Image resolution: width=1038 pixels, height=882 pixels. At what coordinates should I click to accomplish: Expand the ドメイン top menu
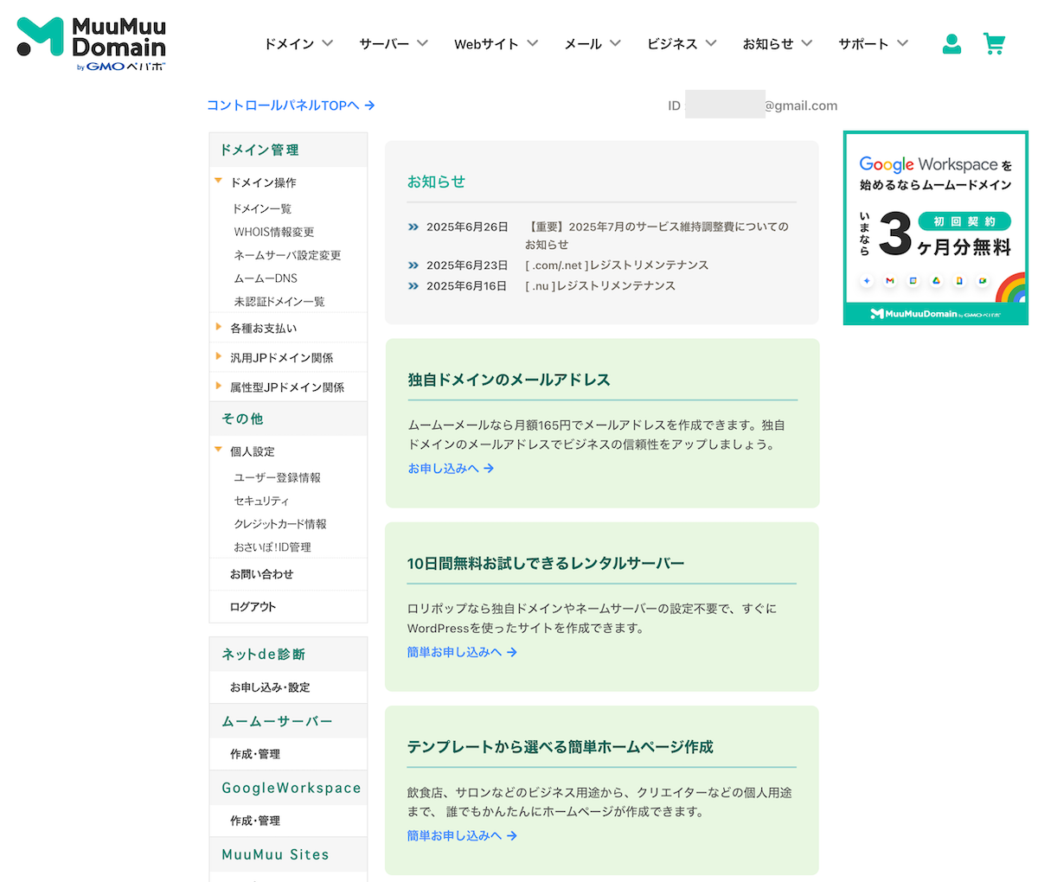point(298,44)
